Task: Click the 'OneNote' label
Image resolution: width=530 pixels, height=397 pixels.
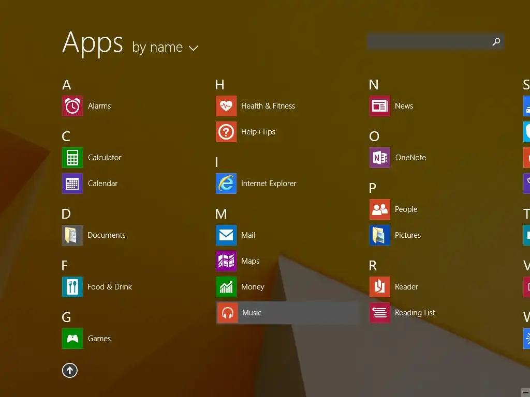Action: 410,158
